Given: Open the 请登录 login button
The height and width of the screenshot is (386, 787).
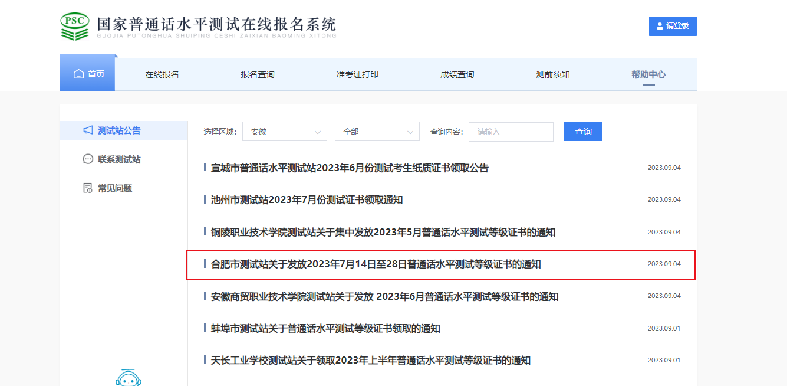Looking at the screenshot, I should tap(673, 26).
